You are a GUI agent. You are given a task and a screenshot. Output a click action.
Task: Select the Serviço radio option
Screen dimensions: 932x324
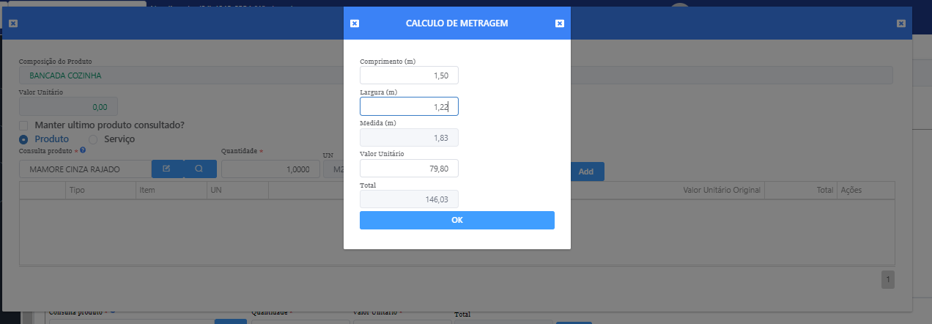(x=93, y=139)
